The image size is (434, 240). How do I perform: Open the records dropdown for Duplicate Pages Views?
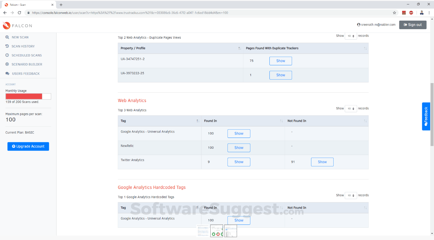pos(351,36)
